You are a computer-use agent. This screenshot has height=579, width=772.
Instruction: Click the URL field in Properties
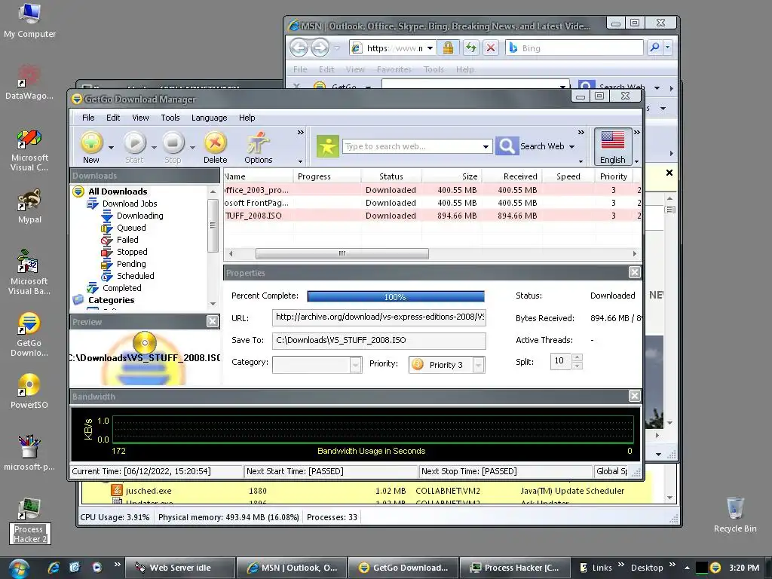click(x=379, y=317)
